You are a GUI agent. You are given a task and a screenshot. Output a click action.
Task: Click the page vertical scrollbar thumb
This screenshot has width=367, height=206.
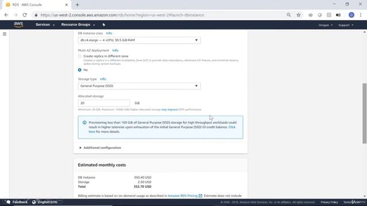(x=365, y=113)
